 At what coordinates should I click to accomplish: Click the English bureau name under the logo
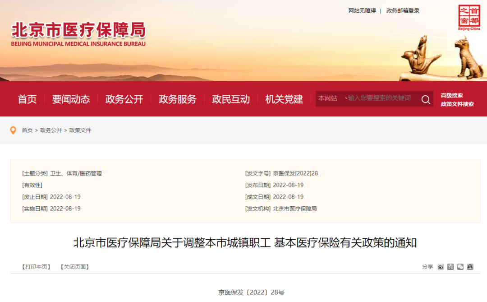click(x=78, y=44)
